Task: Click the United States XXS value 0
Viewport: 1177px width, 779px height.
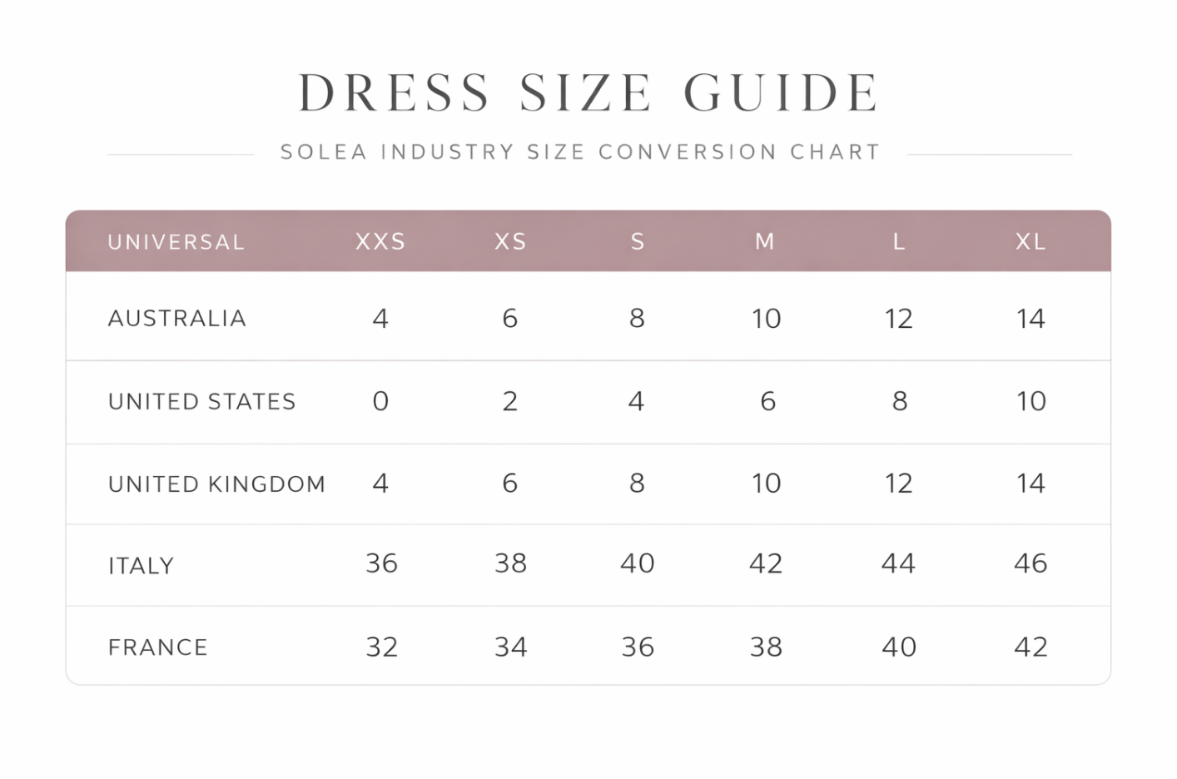Action: 380,401
